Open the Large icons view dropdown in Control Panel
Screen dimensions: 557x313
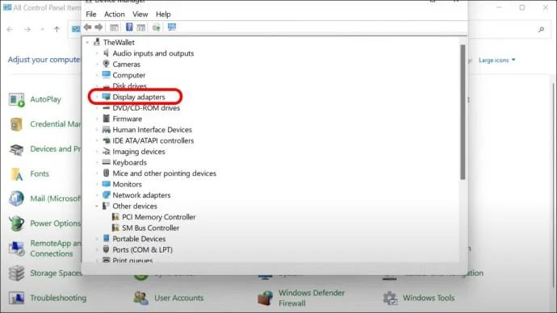pos(496,61)
